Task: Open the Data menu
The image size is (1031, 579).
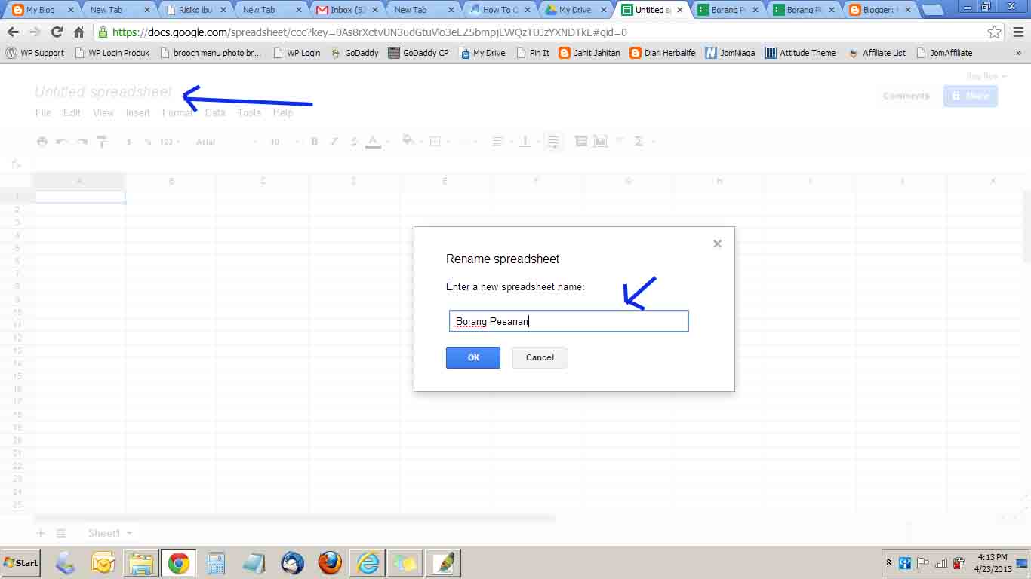Action: (215, 112)
